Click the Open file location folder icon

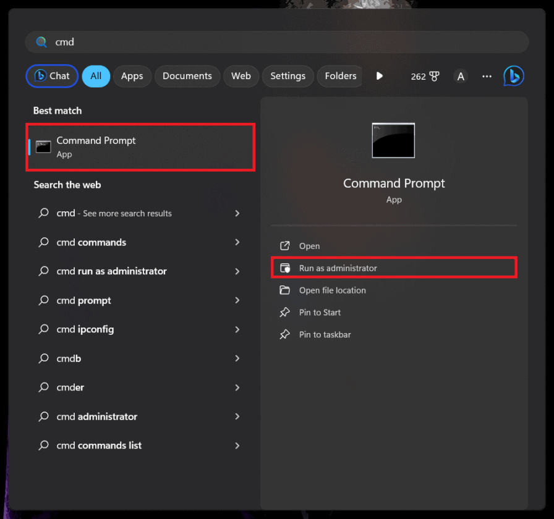tap(284, 290)
